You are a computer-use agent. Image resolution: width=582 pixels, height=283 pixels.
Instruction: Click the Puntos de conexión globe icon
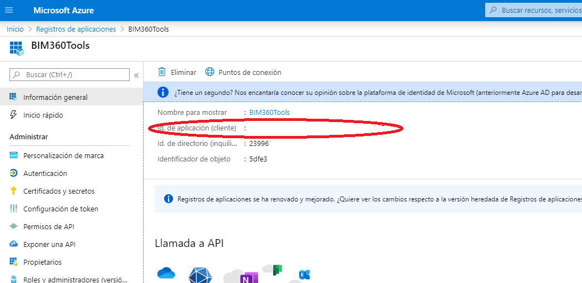[x=210, y=72]
